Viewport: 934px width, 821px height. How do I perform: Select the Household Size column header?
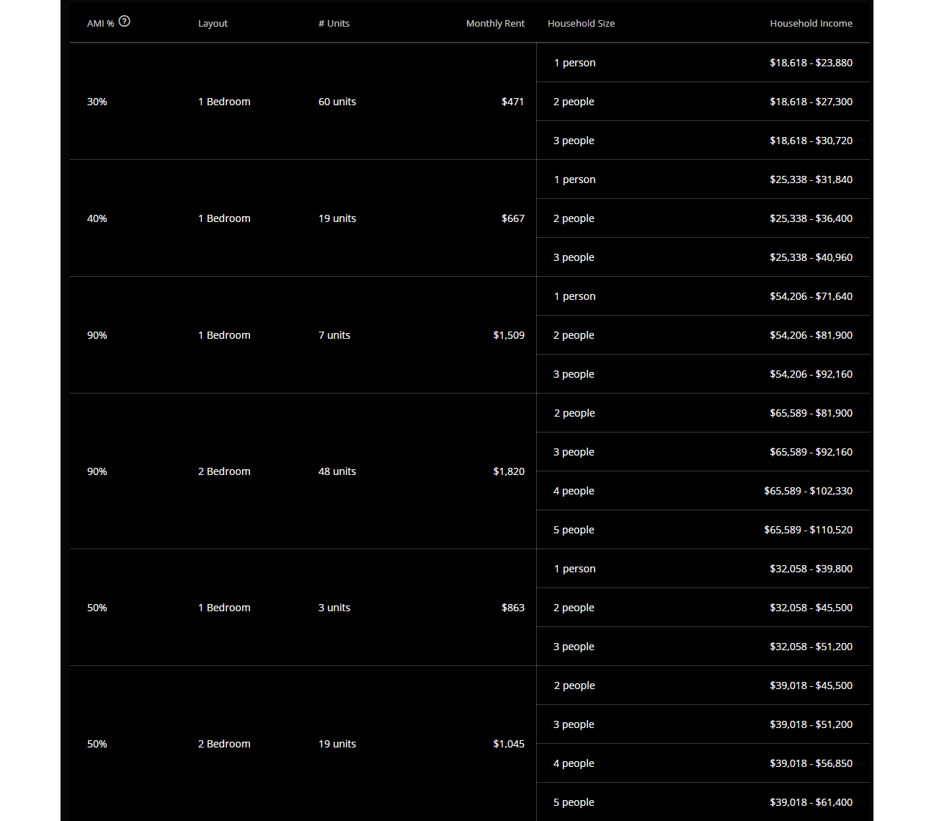tap(581, 24)
